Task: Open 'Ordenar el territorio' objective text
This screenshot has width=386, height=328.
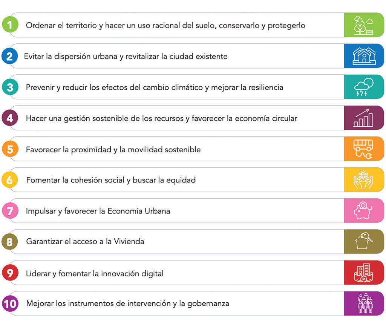Action: (x=165, y=26)
